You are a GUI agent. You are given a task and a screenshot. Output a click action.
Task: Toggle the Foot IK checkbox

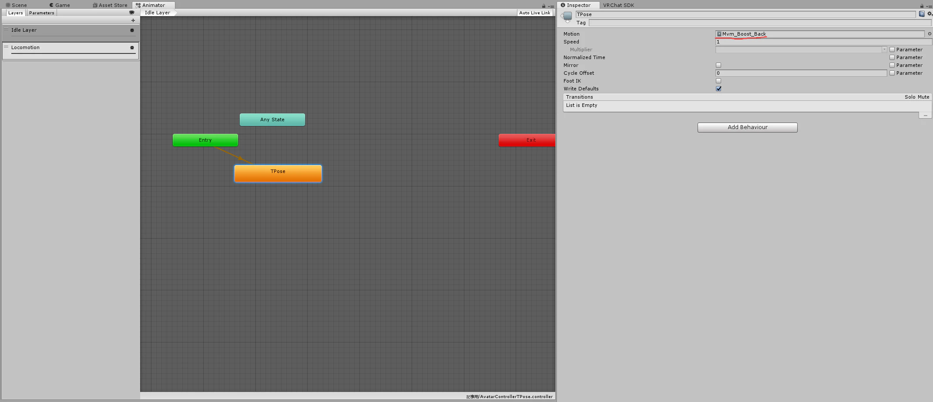pyautogui.click(x=718, y=81)
